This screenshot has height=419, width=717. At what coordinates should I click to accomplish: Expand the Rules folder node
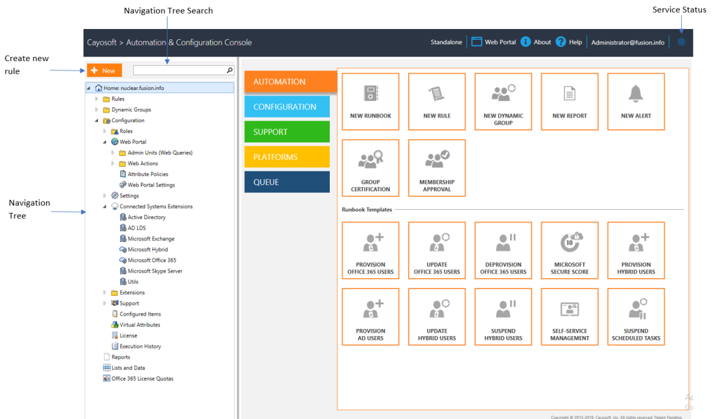[96, 99]
